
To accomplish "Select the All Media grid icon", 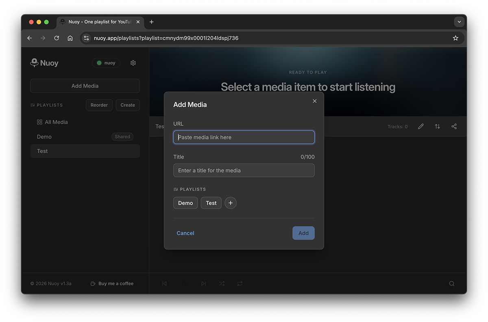I will coord(41,122).
